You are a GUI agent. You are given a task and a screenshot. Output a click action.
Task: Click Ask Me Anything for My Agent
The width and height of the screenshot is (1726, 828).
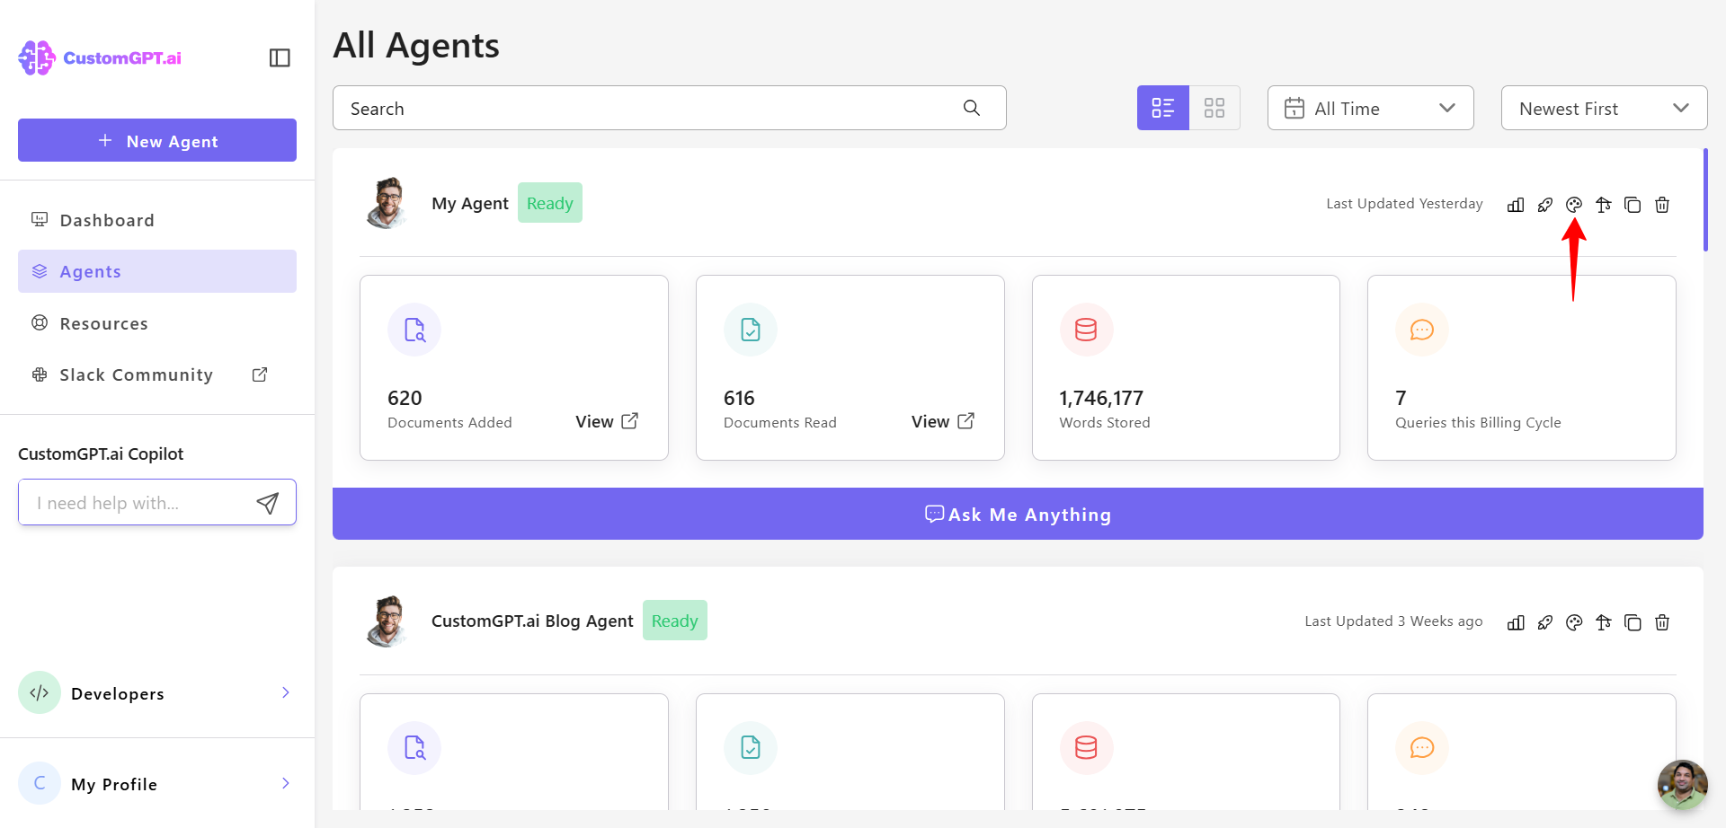(x=1018, y=514)
